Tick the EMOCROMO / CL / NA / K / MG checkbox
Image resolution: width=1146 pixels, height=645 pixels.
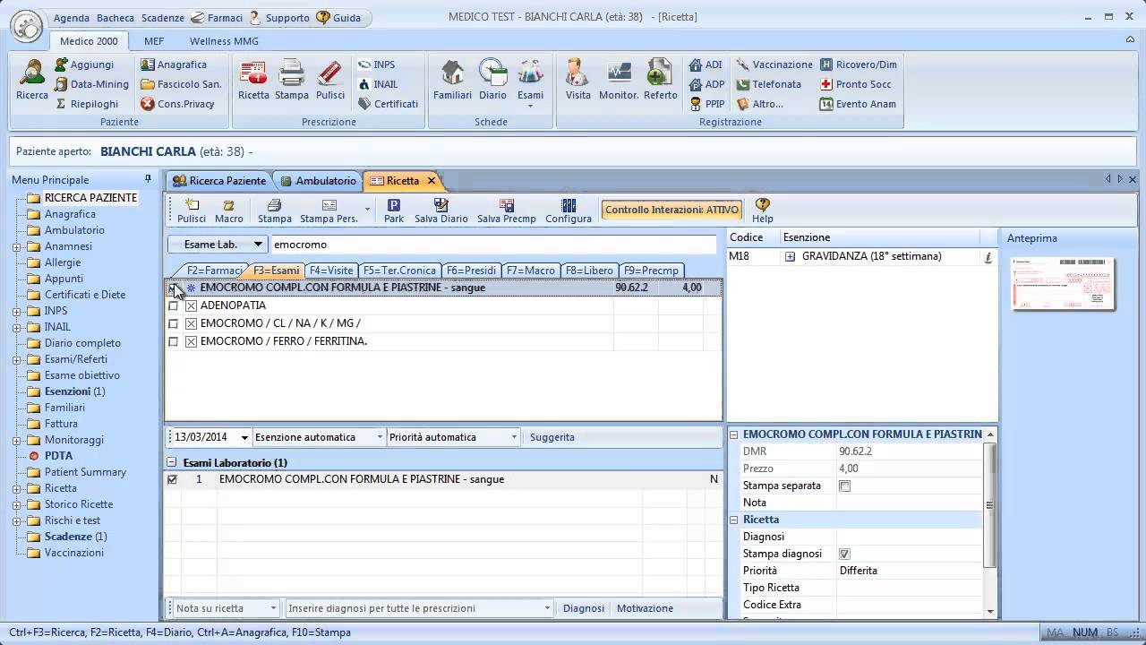click(x=174, y=323)
